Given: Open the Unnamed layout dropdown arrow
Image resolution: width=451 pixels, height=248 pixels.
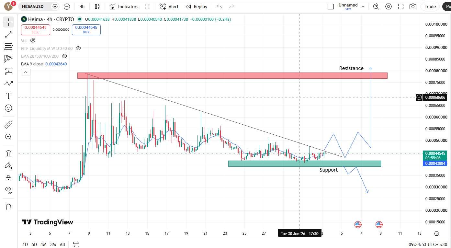Looking at the screenshot, I should [x=363, y=6].
